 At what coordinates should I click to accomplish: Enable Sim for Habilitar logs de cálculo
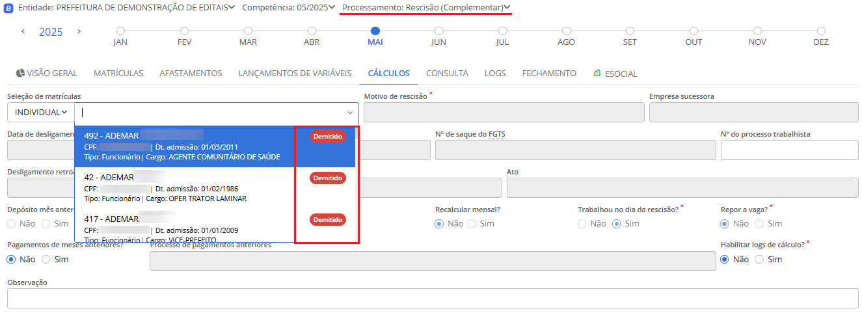tap(759, 259)
